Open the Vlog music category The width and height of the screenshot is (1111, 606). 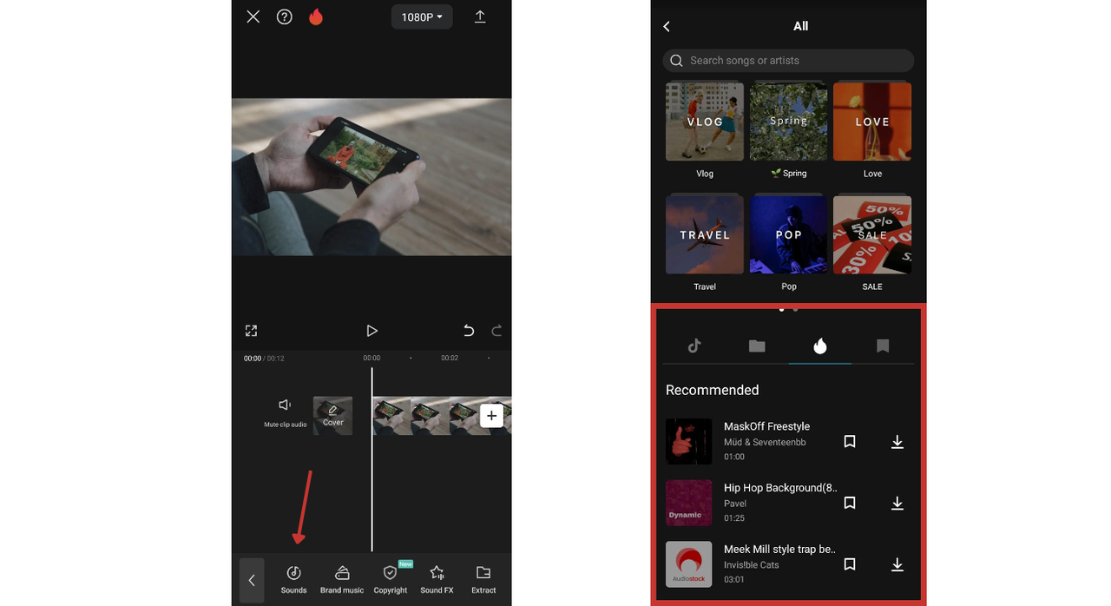[x=705, y=129]
